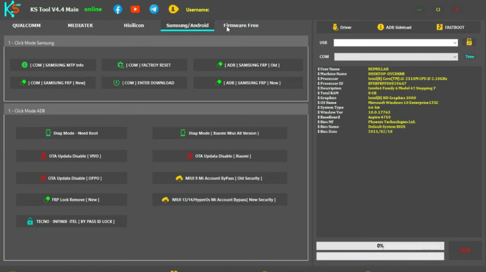This screenshot has height=272, width=486.
Task: Open the MEDIATEK tab
Action: [x=81, y=25]
